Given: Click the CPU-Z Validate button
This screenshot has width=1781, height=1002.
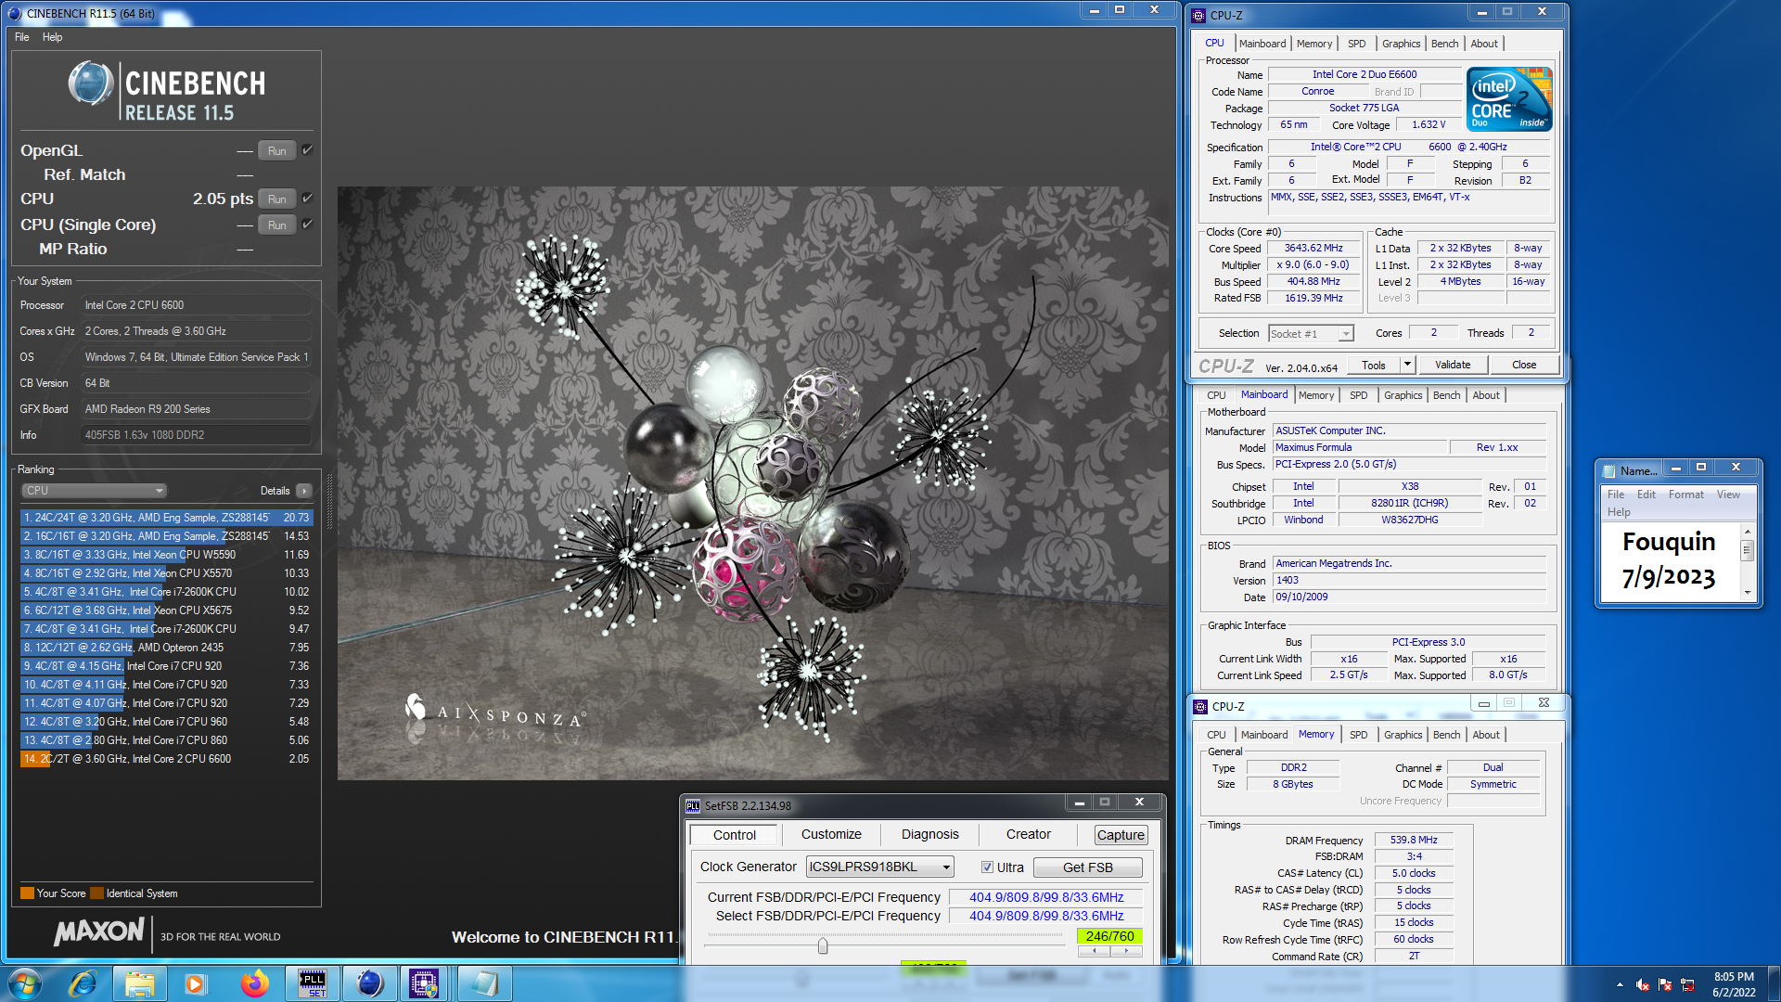Looking at the screenshot, I should click(1452, 365).
